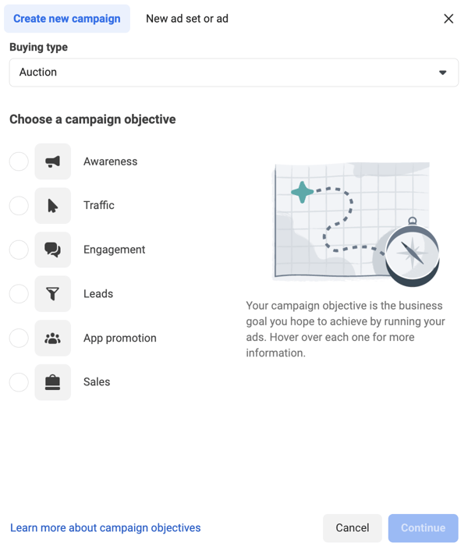Image resolution: width=468 pixels, height=546 pixels.
Task: Click the Sales briefcase icon
Action: point(52,382)
